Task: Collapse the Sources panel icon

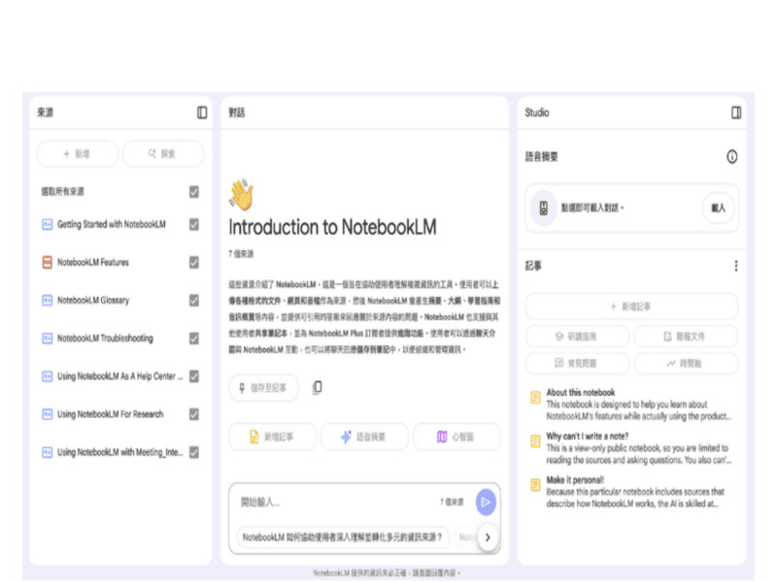Action: (x=202, y=113)
